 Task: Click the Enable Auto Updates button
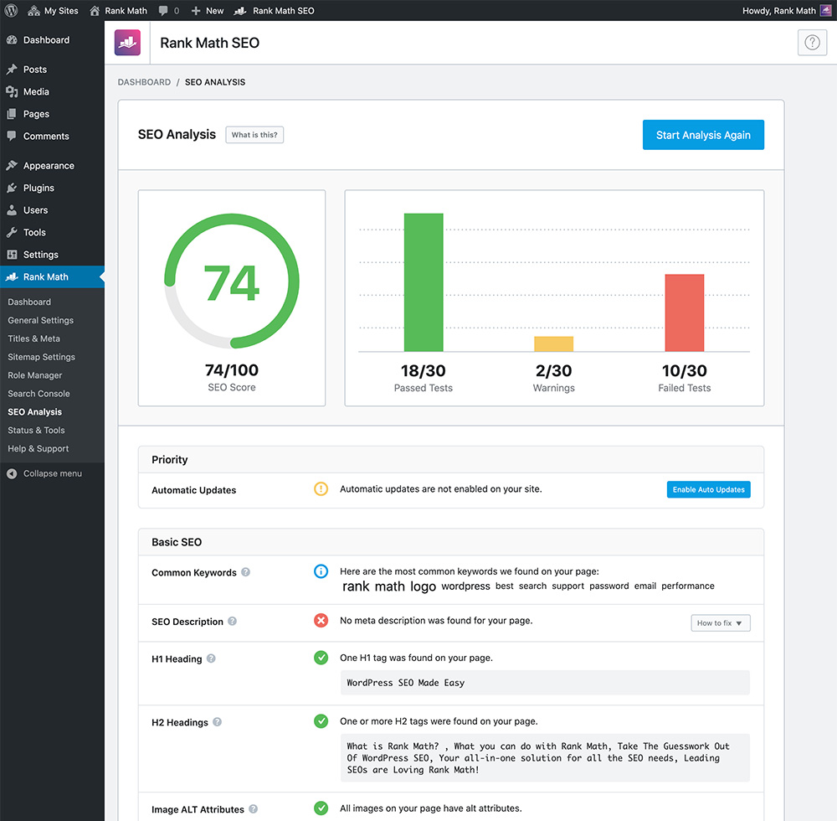[x=708, y=488]
